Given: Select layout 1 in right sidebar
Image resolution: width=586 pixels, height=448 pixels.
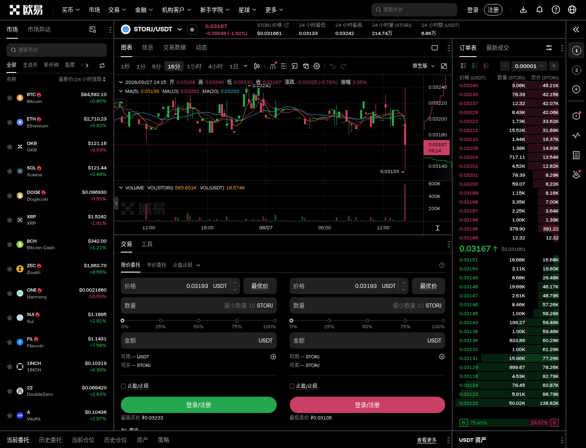Looking at the screenshot, I should tap(576, 50).
